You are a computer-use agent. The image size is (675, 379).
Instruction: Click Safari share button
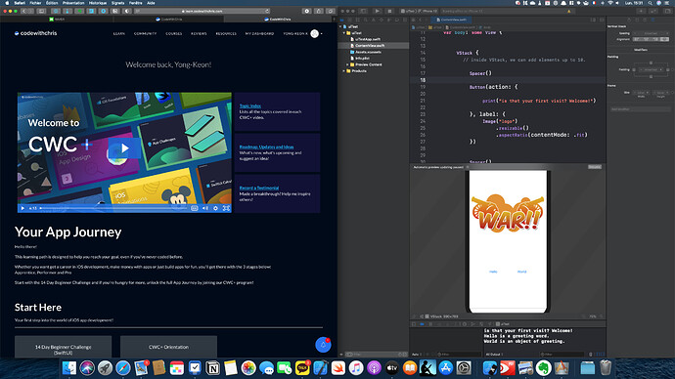click(319, 11)
